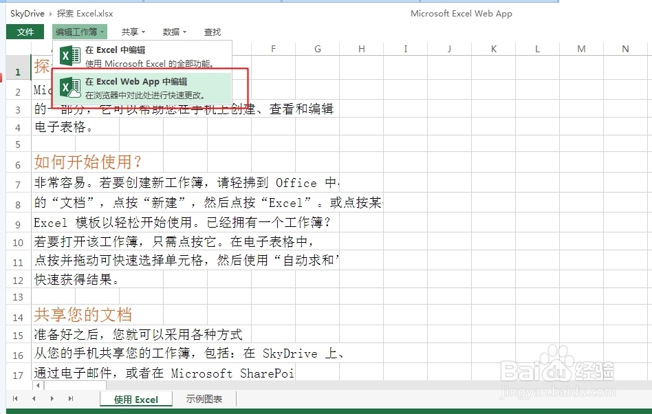Click cell starting 准备好之后
652x414 pixels.
coord(138,334)
